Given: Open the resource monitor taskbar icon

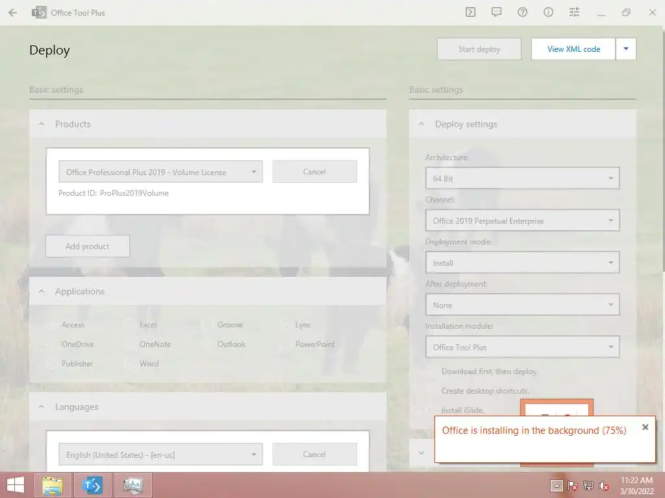Looking at the screenshot, I should point(133,485).
